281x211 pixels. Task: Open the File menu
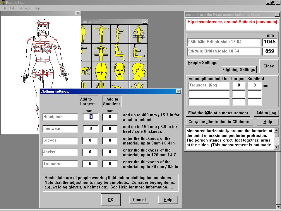(4, 8)
